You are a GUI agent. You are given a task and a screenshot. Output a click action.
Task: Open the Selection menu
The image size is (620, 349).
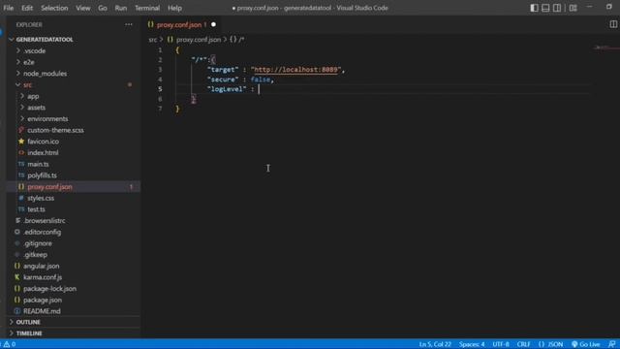[x=54, y=8]
